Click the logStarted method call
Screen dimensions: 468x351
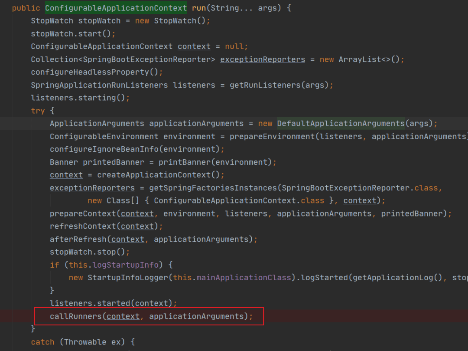[x=325, y=278]
